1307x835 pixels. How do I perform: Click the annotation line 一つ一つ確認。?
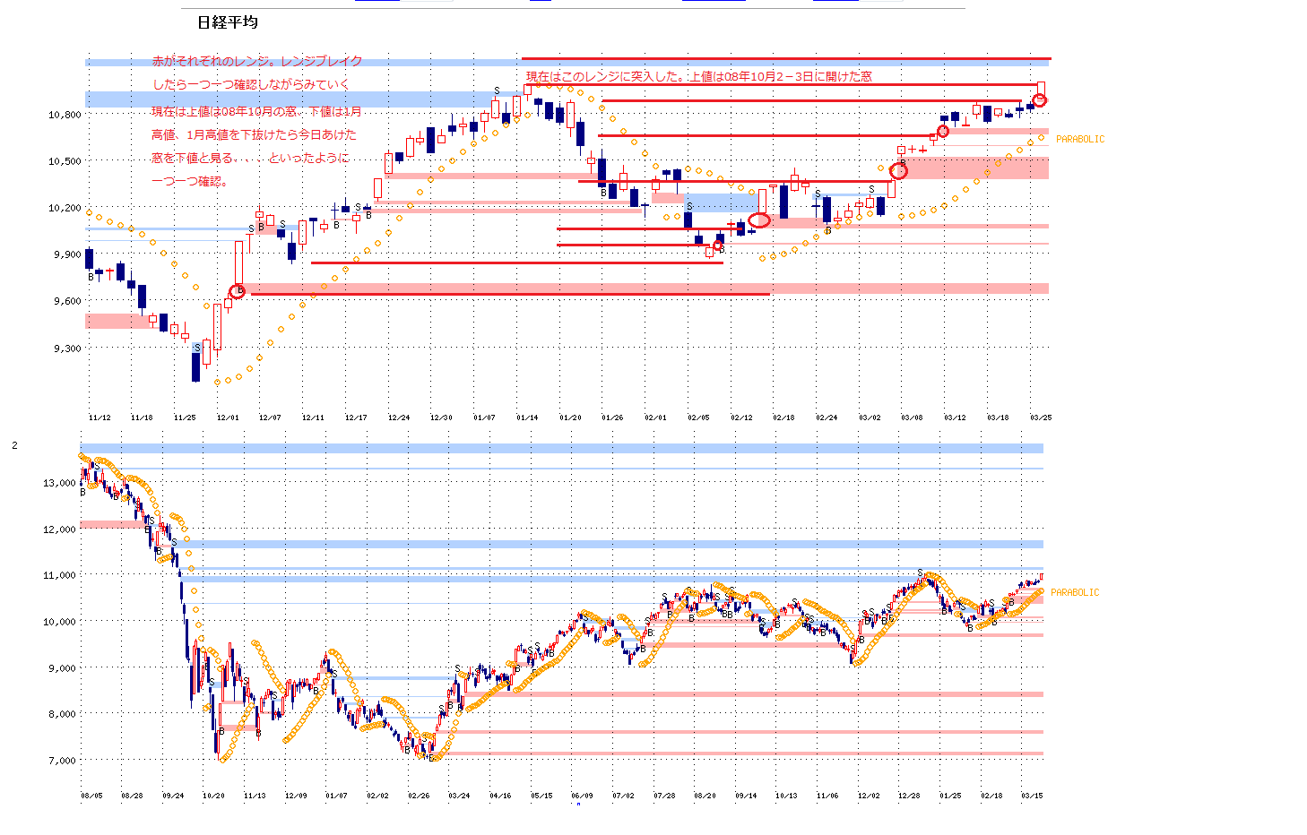click(189, 181)
